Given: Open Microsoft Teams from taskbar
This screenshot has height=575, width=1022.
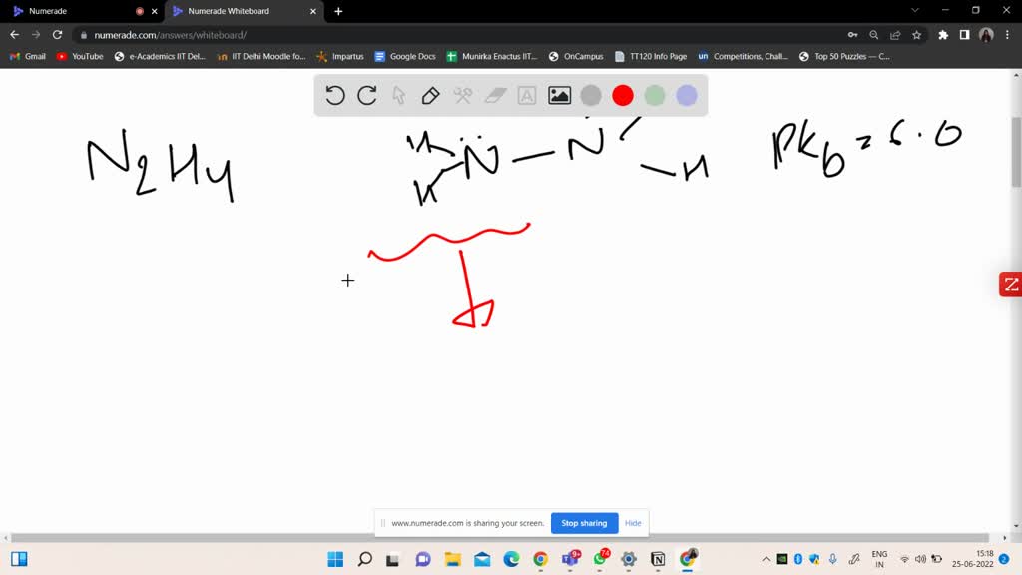Looking at the screenshot, I should click(x=570, y=559).
